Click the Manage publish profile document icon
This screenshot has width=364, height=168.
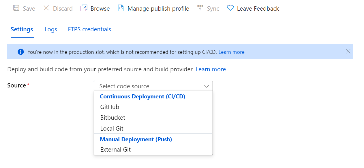121,8
